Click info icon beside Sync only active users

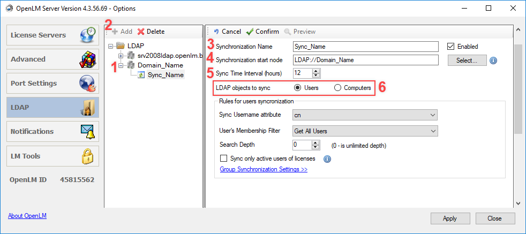click(x=327, y=159)
